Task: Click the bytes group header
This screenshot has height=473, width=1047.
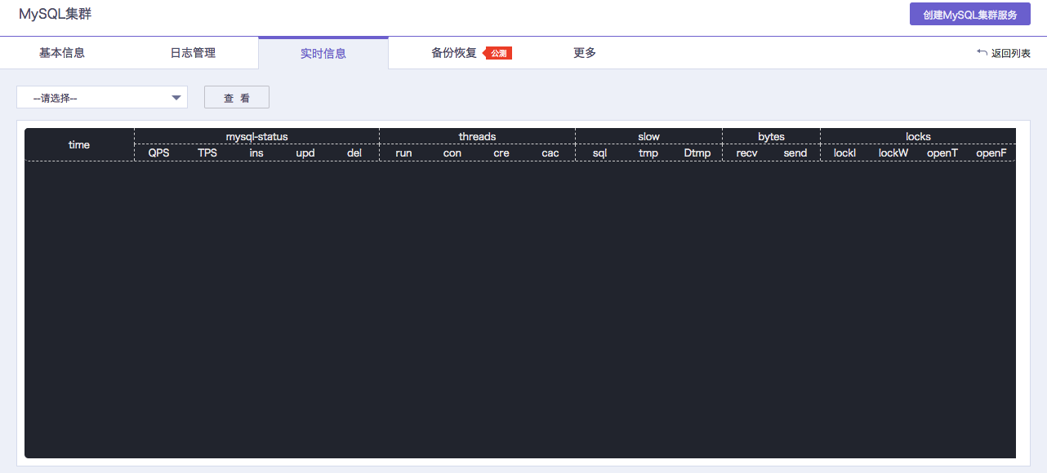Action: (x=771, y=136)
